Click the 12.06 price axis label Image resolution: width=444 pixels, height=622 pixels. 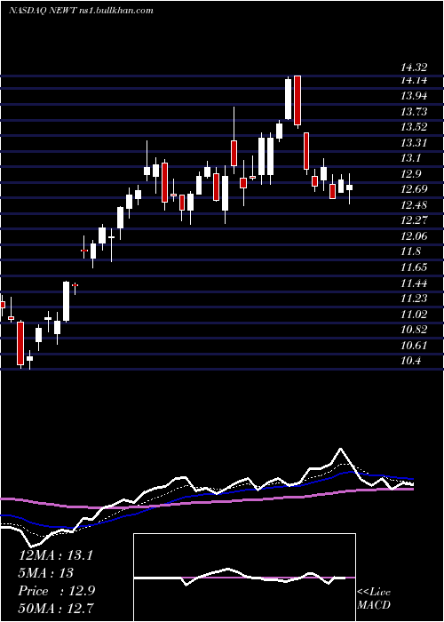(x=415, y=236)
